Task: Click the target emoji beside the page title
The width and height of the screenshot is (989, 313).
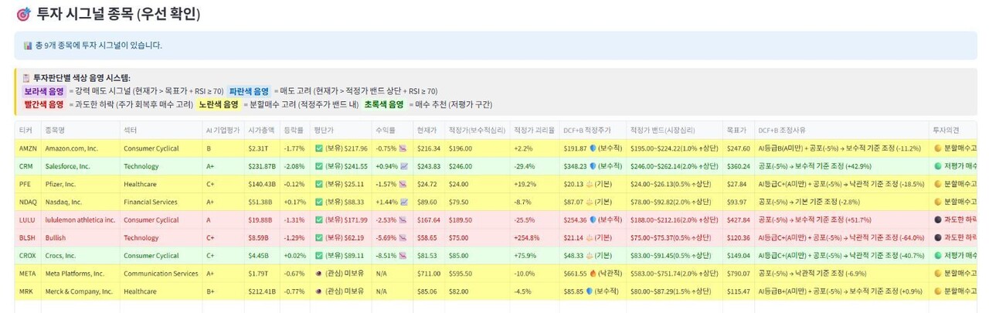Action: pyautogui.click(x=22, y=14)
